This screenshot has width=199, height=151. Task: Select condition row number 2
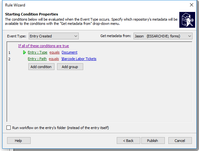[x=9, y=59]
